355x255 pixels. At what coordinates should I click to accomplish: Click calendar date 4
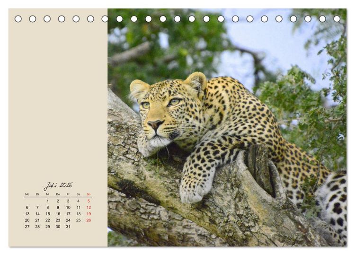pos(78,201)
